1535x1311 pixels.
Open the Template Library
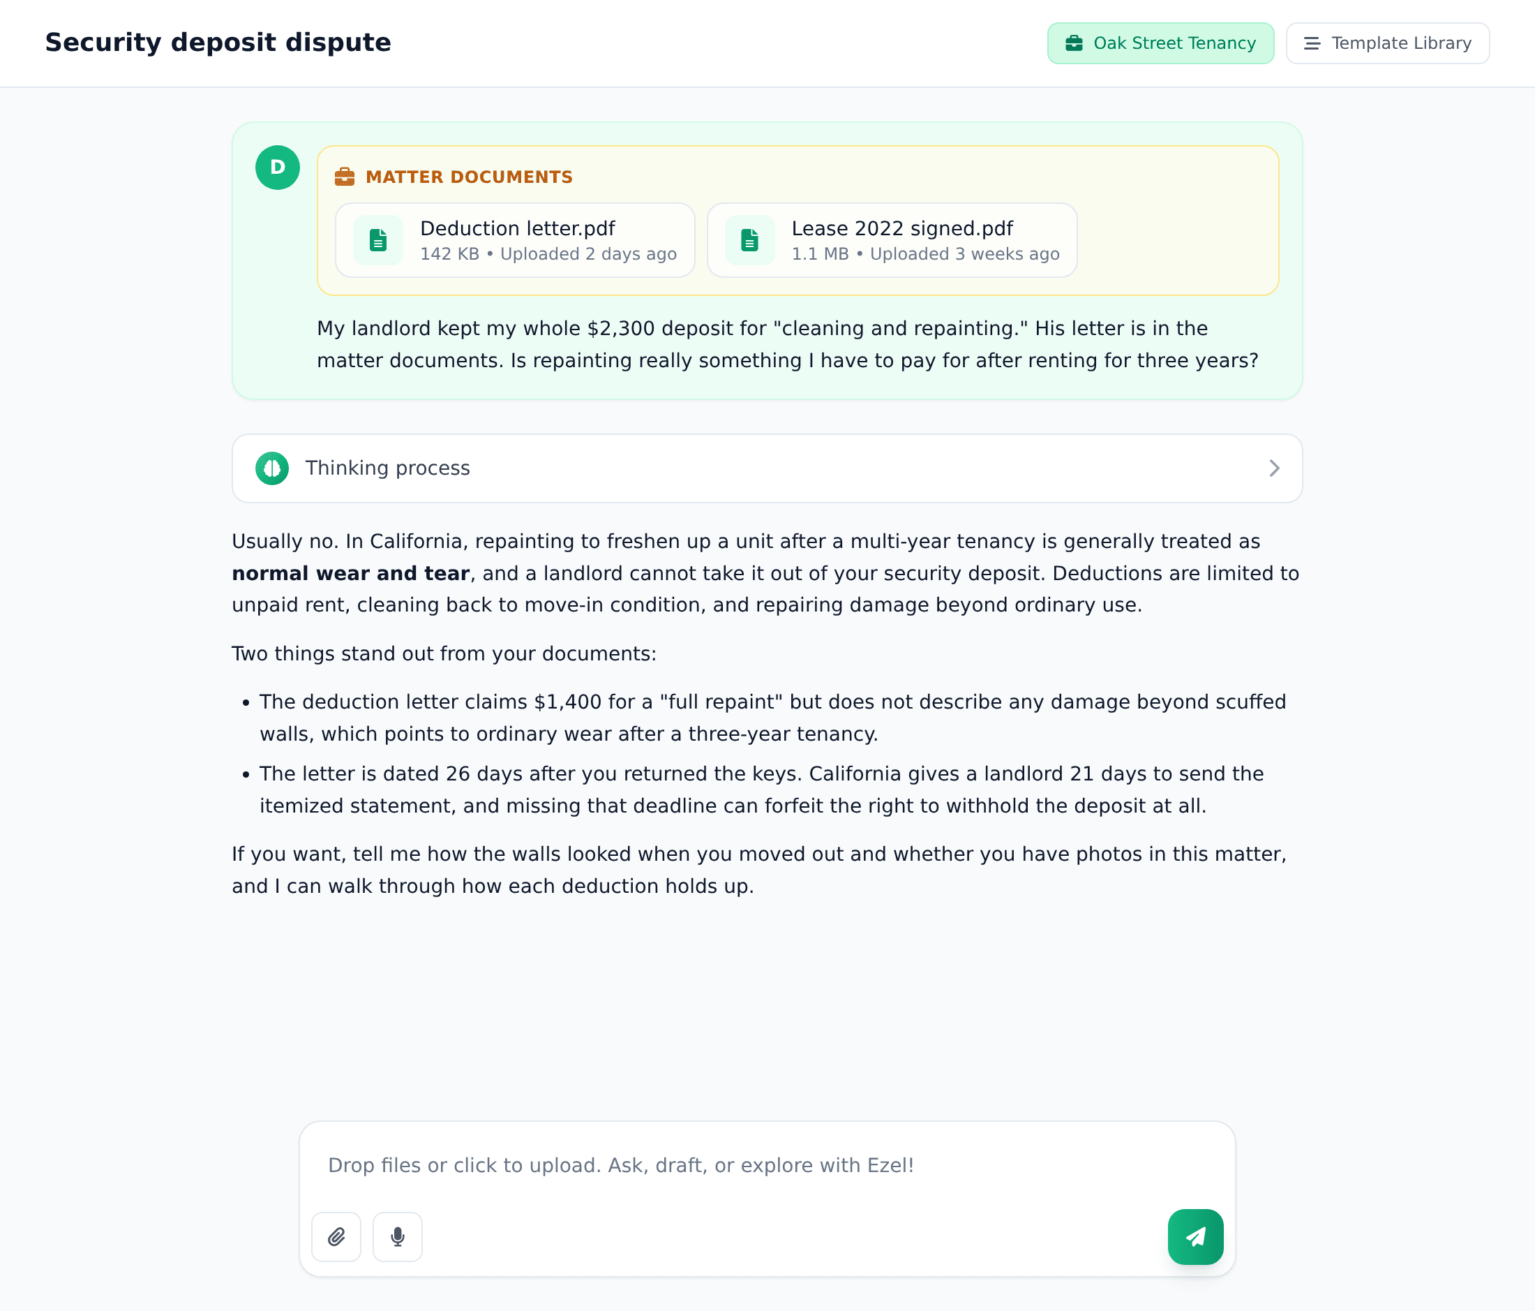click(x=1388, y=43)
